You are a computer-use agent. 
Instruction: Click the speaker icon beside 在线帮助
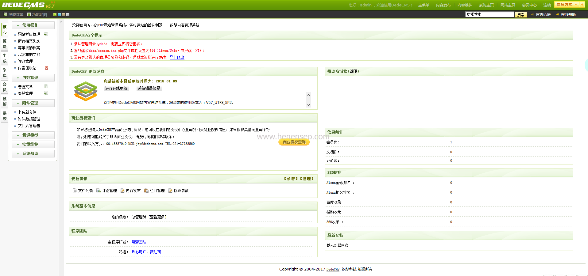[x=557, y=14]
